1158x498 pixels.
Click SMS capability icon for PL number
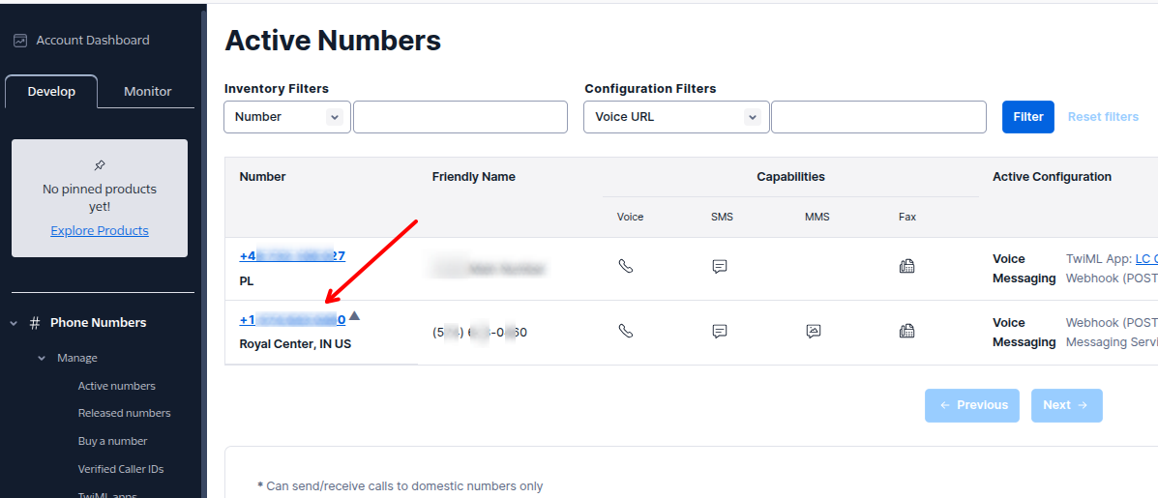(x=719, y=267)
